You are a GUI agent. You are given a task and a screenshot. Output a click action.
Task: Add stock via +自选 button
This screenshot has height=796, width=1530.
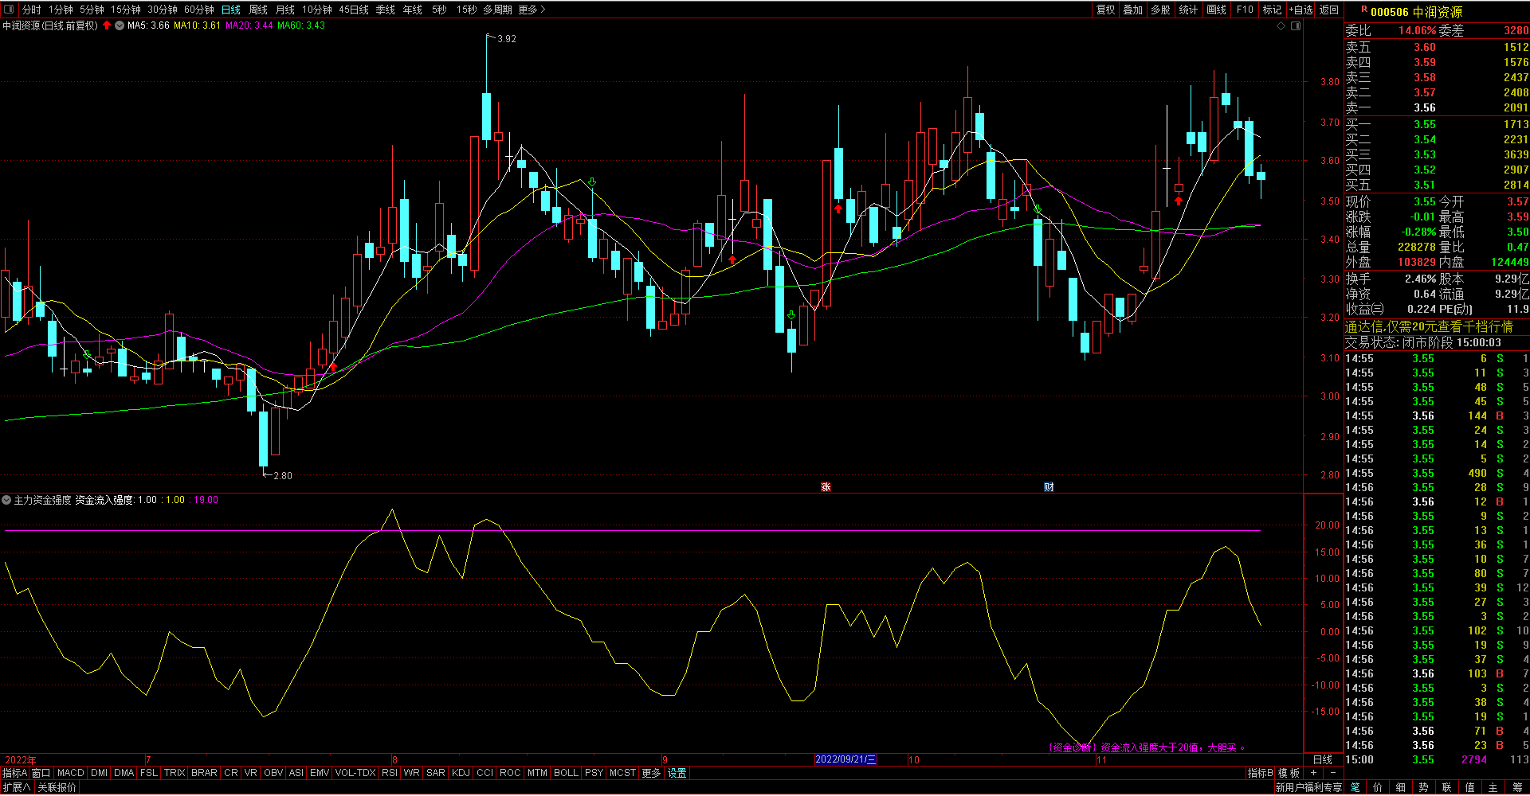coord(1300,10)
